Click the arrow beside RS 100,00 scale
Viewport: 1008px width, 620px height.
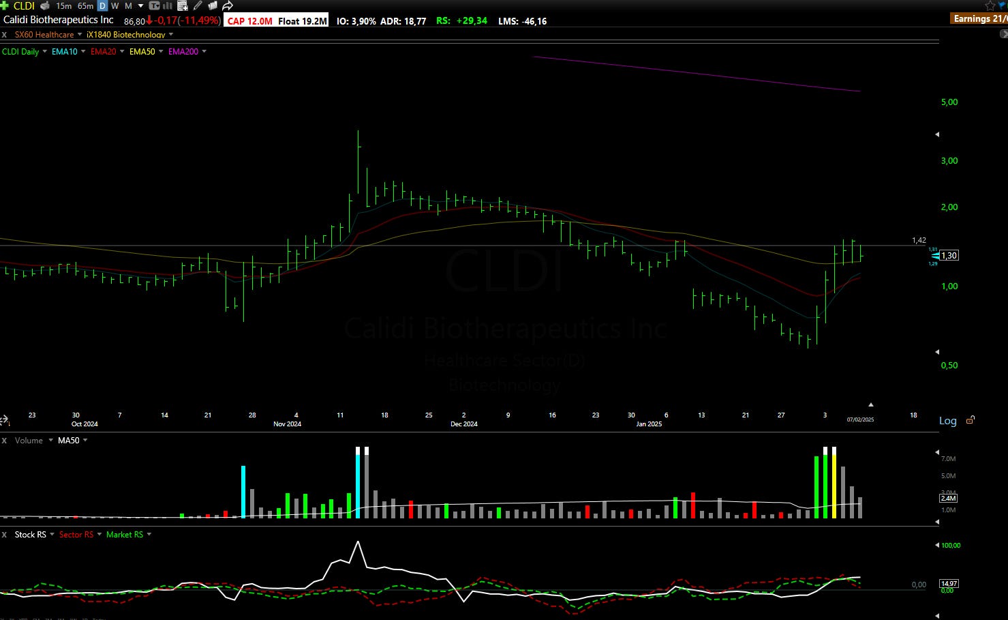[x=937, y=546]
